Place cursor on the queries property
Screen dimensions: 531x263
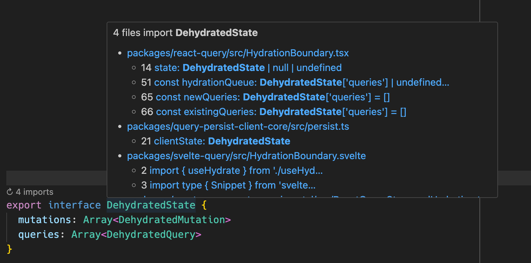click(39, 234)
